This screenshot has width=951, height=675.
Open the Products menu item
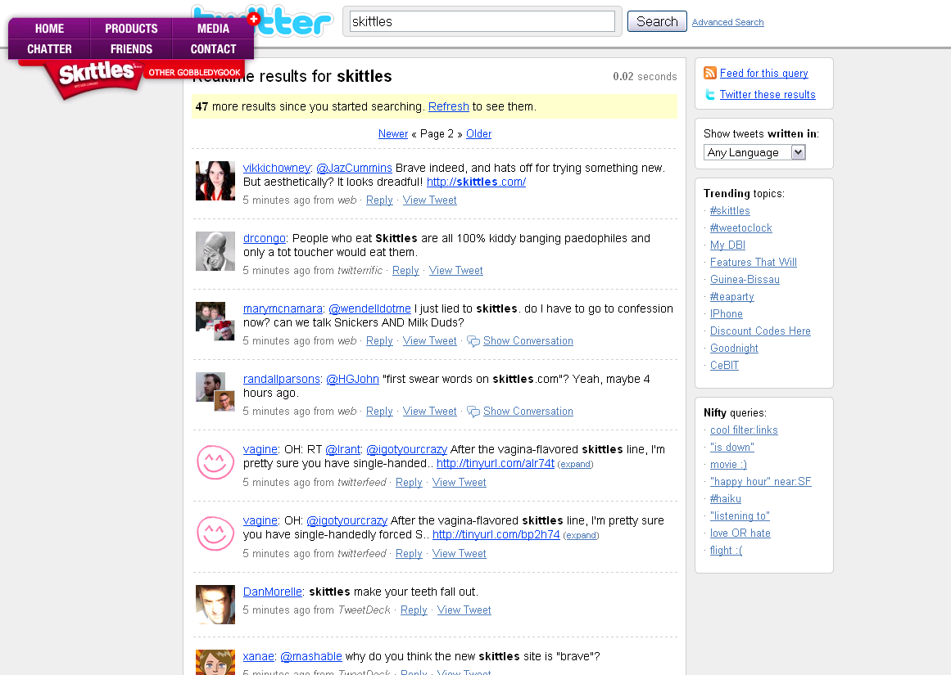131,29
